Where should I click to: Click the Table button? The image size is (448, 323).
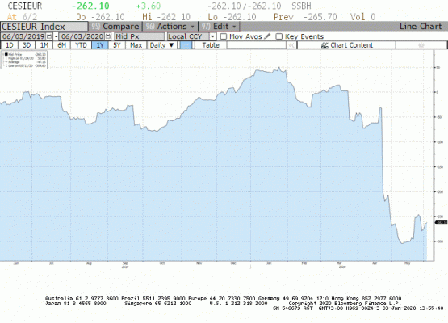tap(211, 45)
